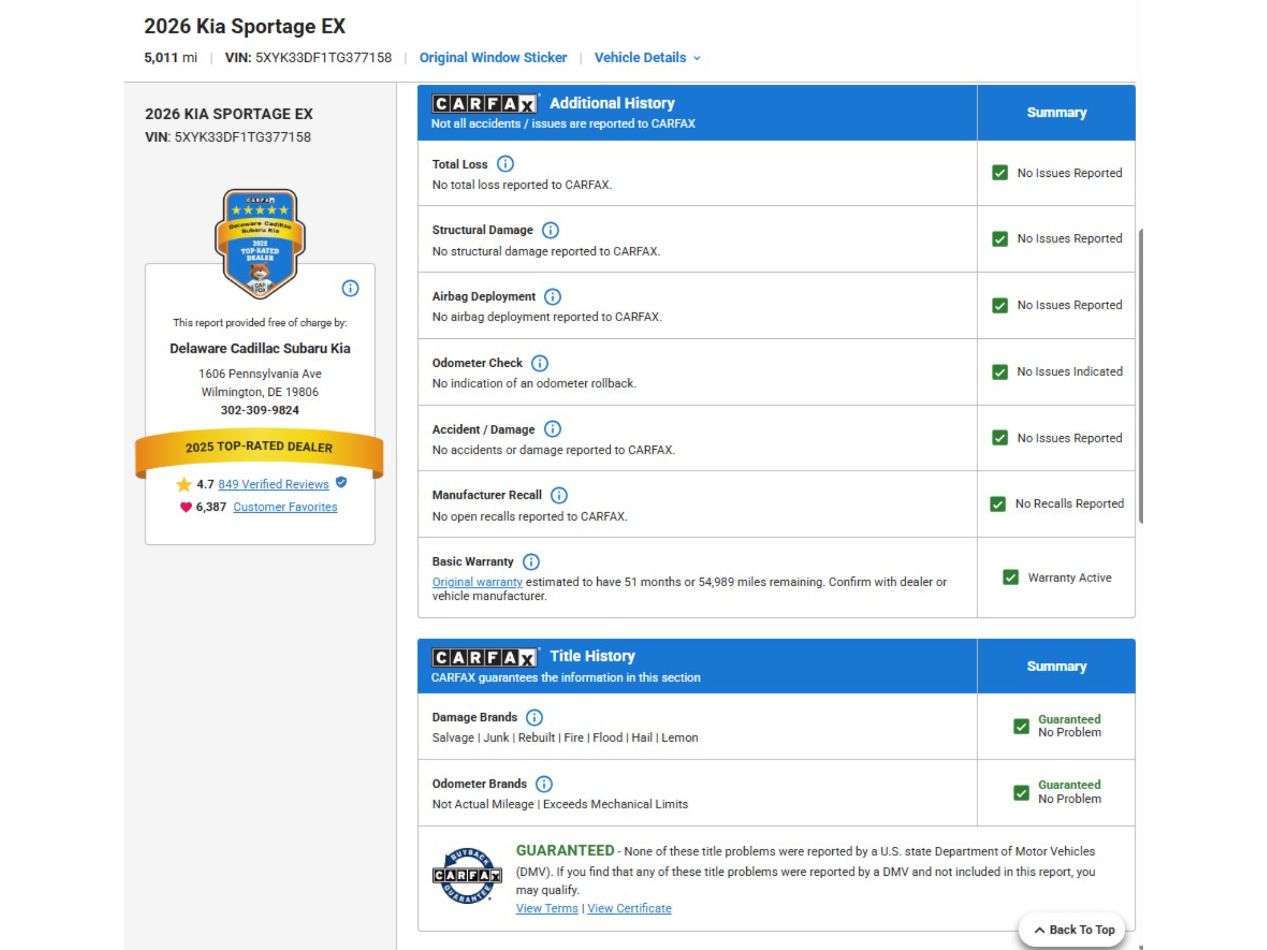Viewport: 1267px width, 950px height.
Task: Click the Odometer Check green checkmark
Action: [1000, 372]
